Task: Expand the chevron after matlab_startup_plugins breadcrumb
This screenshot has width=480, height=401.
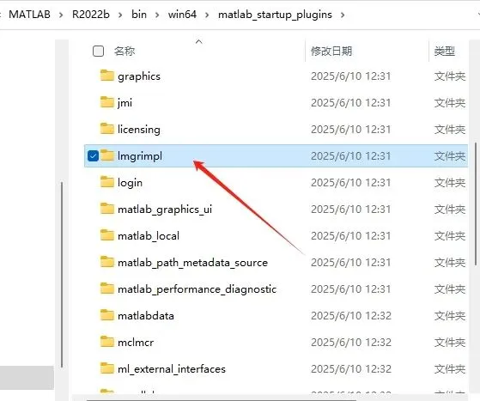Action: click(343, 15)
